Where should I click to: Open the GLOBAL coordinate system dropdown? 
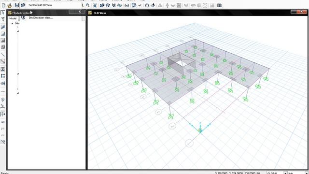285,173
